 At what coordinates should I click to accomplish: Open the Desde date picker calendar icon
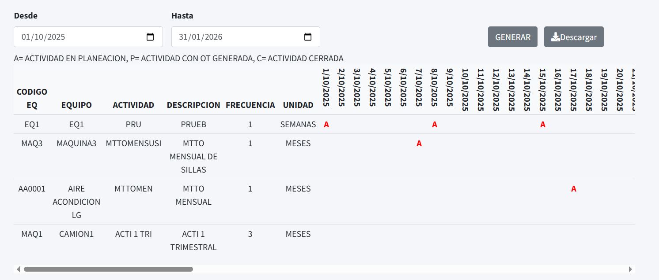tap(150, 37)
